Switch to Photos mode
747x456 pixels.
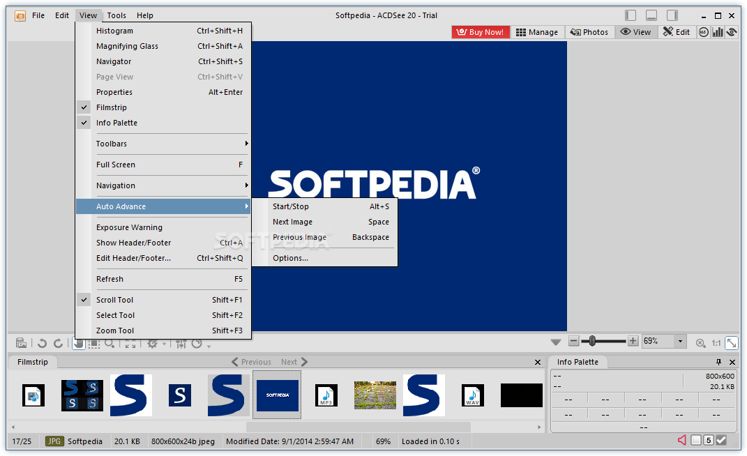[x=589, y=32]
